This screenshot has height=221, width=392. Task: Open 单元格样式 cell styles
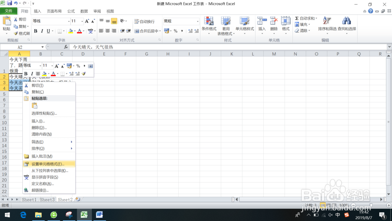tap(245, 25)
